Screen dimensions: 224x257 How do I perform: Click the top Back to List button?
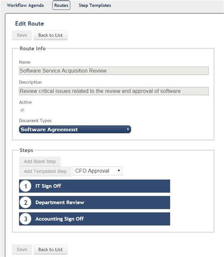[x=51, y=35]
